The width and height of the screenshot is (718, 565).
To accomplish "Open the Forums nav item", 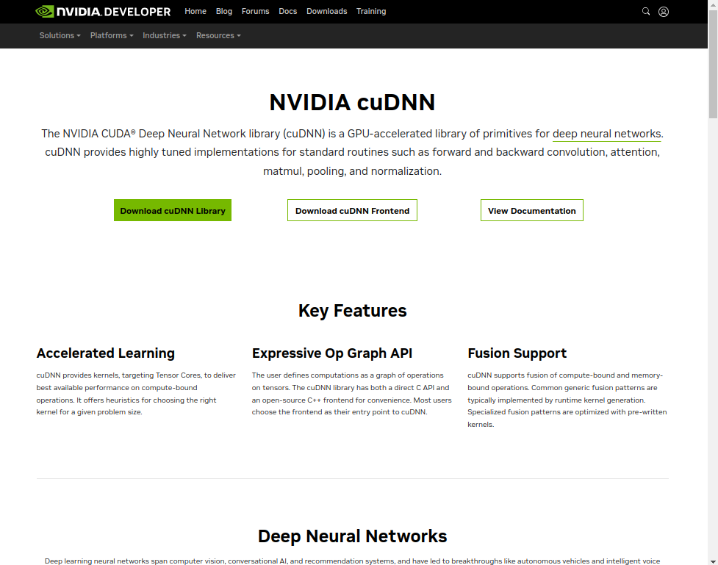I will coord(256,12).
